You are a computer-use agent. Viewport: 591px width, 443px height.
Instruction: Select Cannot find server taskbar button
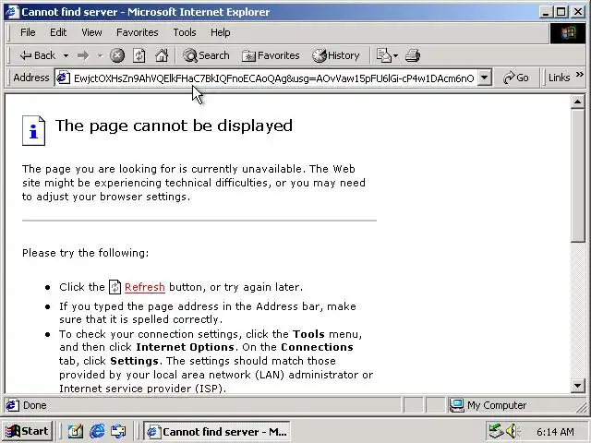[216, 431]
